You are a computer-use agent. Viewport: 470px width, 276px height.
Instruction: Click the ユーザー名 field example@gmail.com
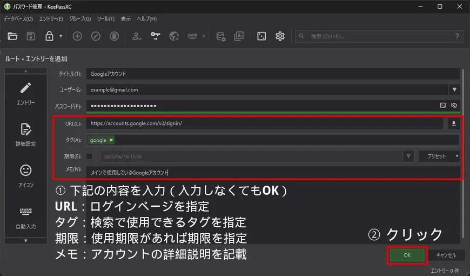click(267, 89)
